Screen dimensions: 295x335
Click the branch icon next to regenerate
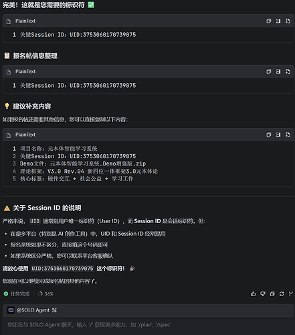[290, 293]
